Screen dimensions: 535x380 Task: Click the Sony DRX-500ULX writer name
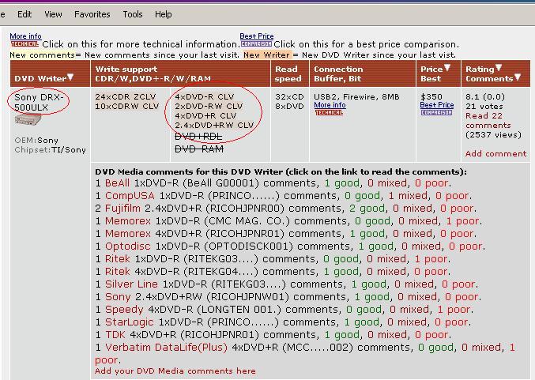pyautogui.click(x=39, y=102)
